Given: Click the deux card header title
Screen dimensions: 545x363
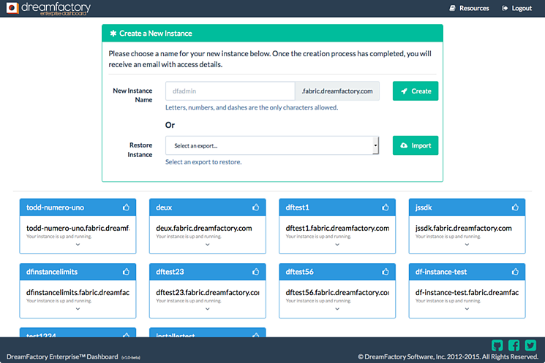Looking at the screenshot, I should pyautogui.click(x=164, y=207).
